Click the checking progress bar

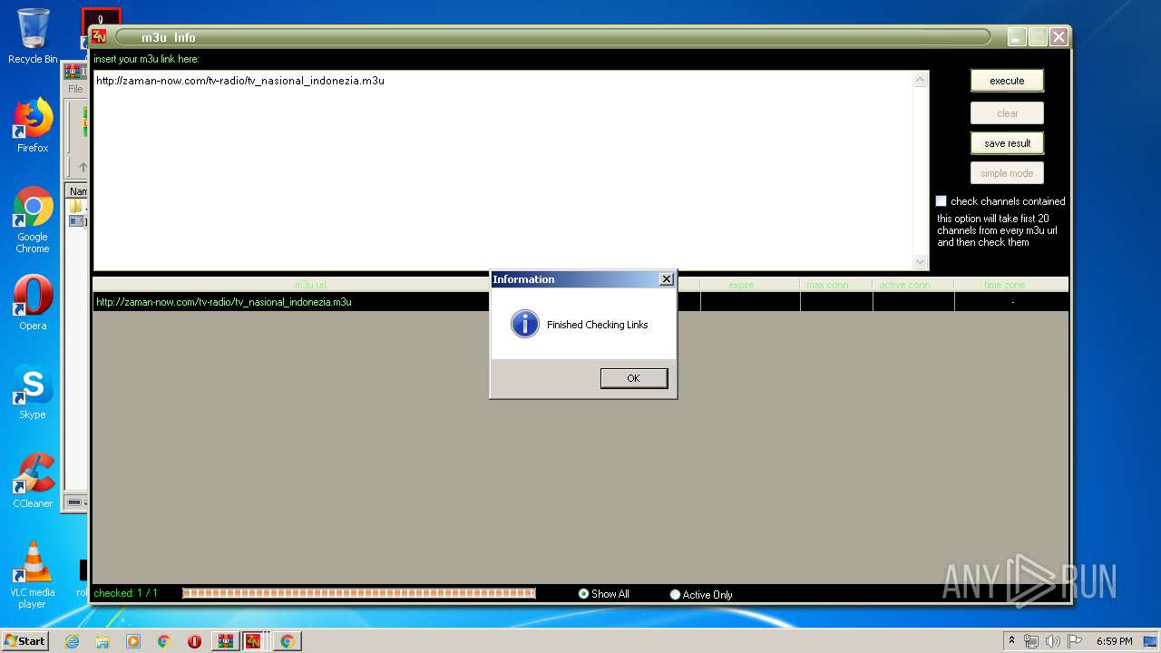359,593
